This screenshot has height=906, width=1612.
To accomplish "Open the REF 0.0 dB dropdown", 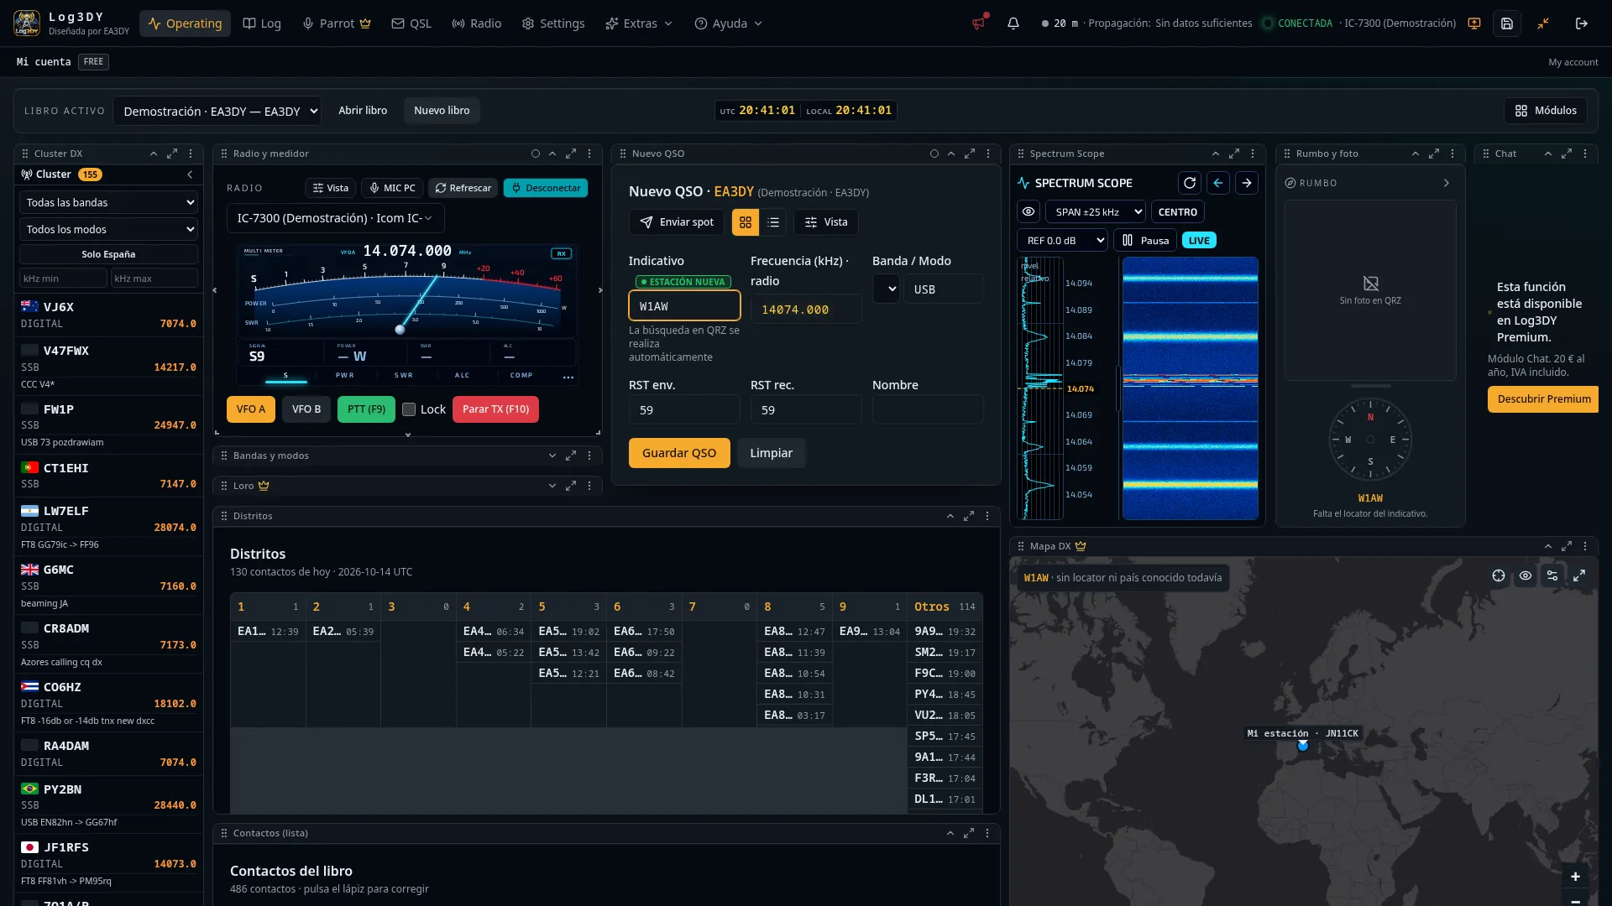I will (x=1062, y=241).
